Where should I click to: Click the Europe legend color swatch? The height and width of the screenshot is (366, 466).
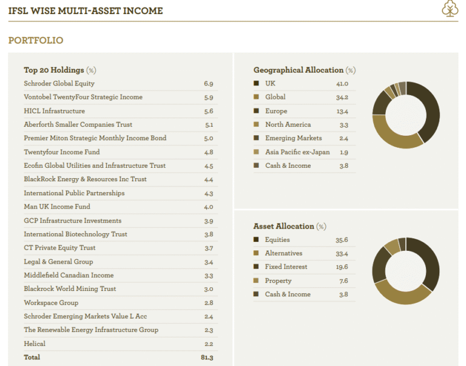click(256, 111)
